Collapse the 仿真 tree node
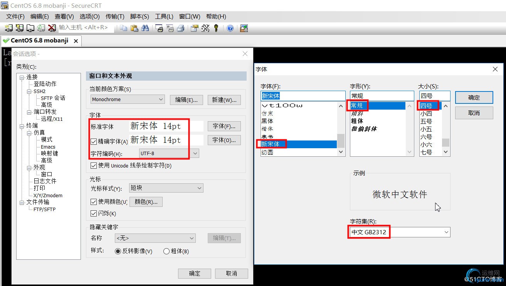 (29, 133)
